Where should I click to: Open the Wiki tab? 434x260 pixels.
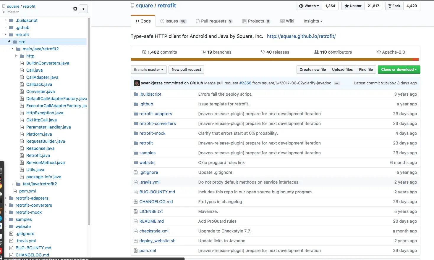287,21
